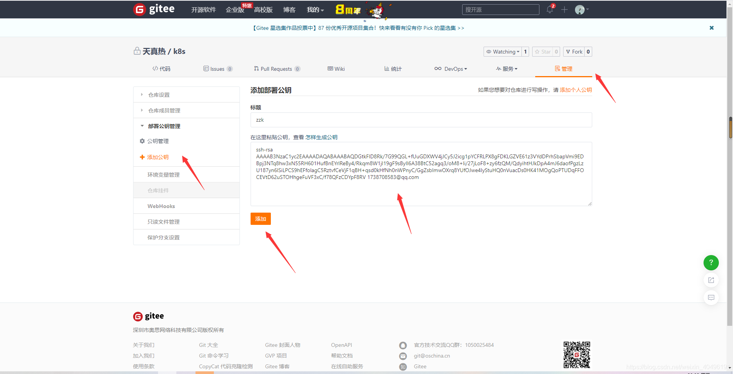
Task: Click the floating feedback chat icon
Action: tap(711, 298)
